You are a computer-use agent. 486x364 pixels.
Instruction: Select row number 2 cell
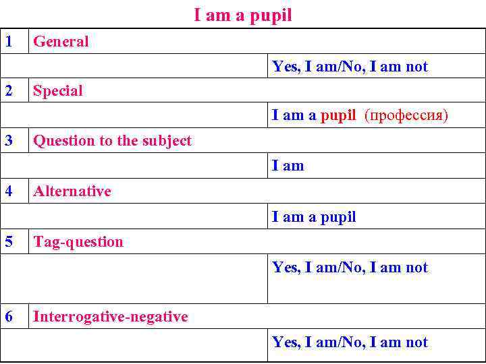9,90
